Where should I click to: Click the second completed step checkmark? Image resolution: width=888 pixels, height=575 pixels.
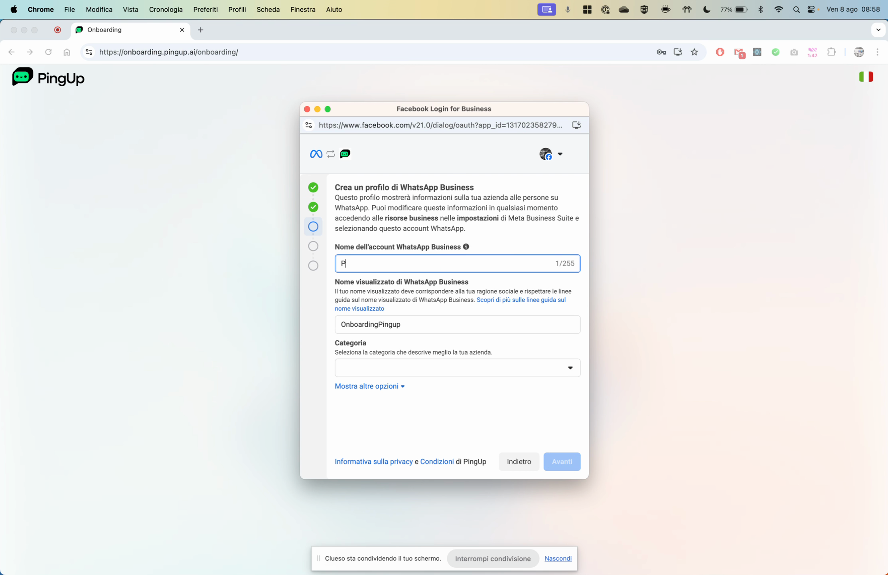(x=313, y=207)
